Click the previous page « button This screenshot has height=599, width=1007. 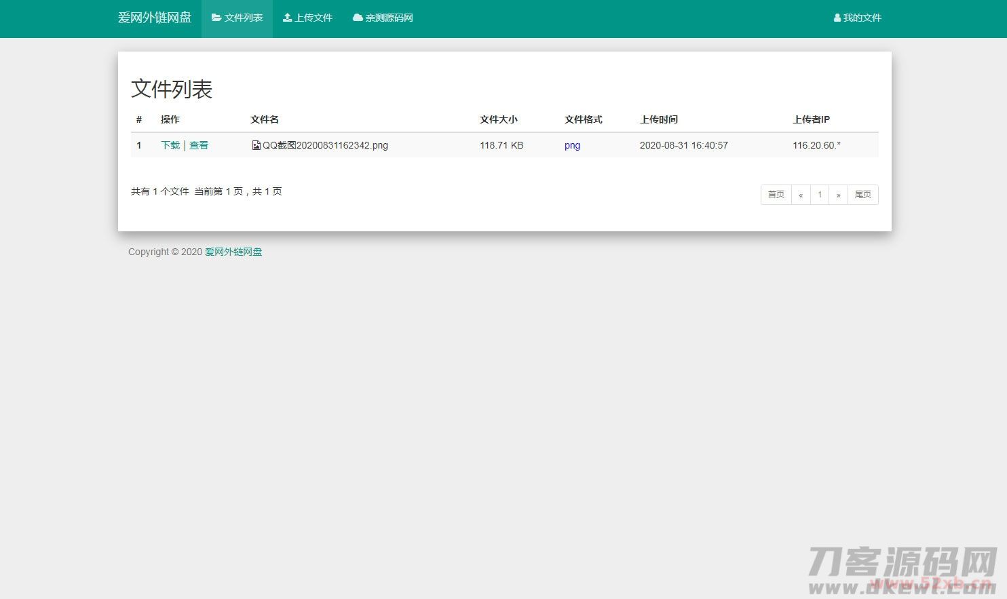click(x=801, y=195)
